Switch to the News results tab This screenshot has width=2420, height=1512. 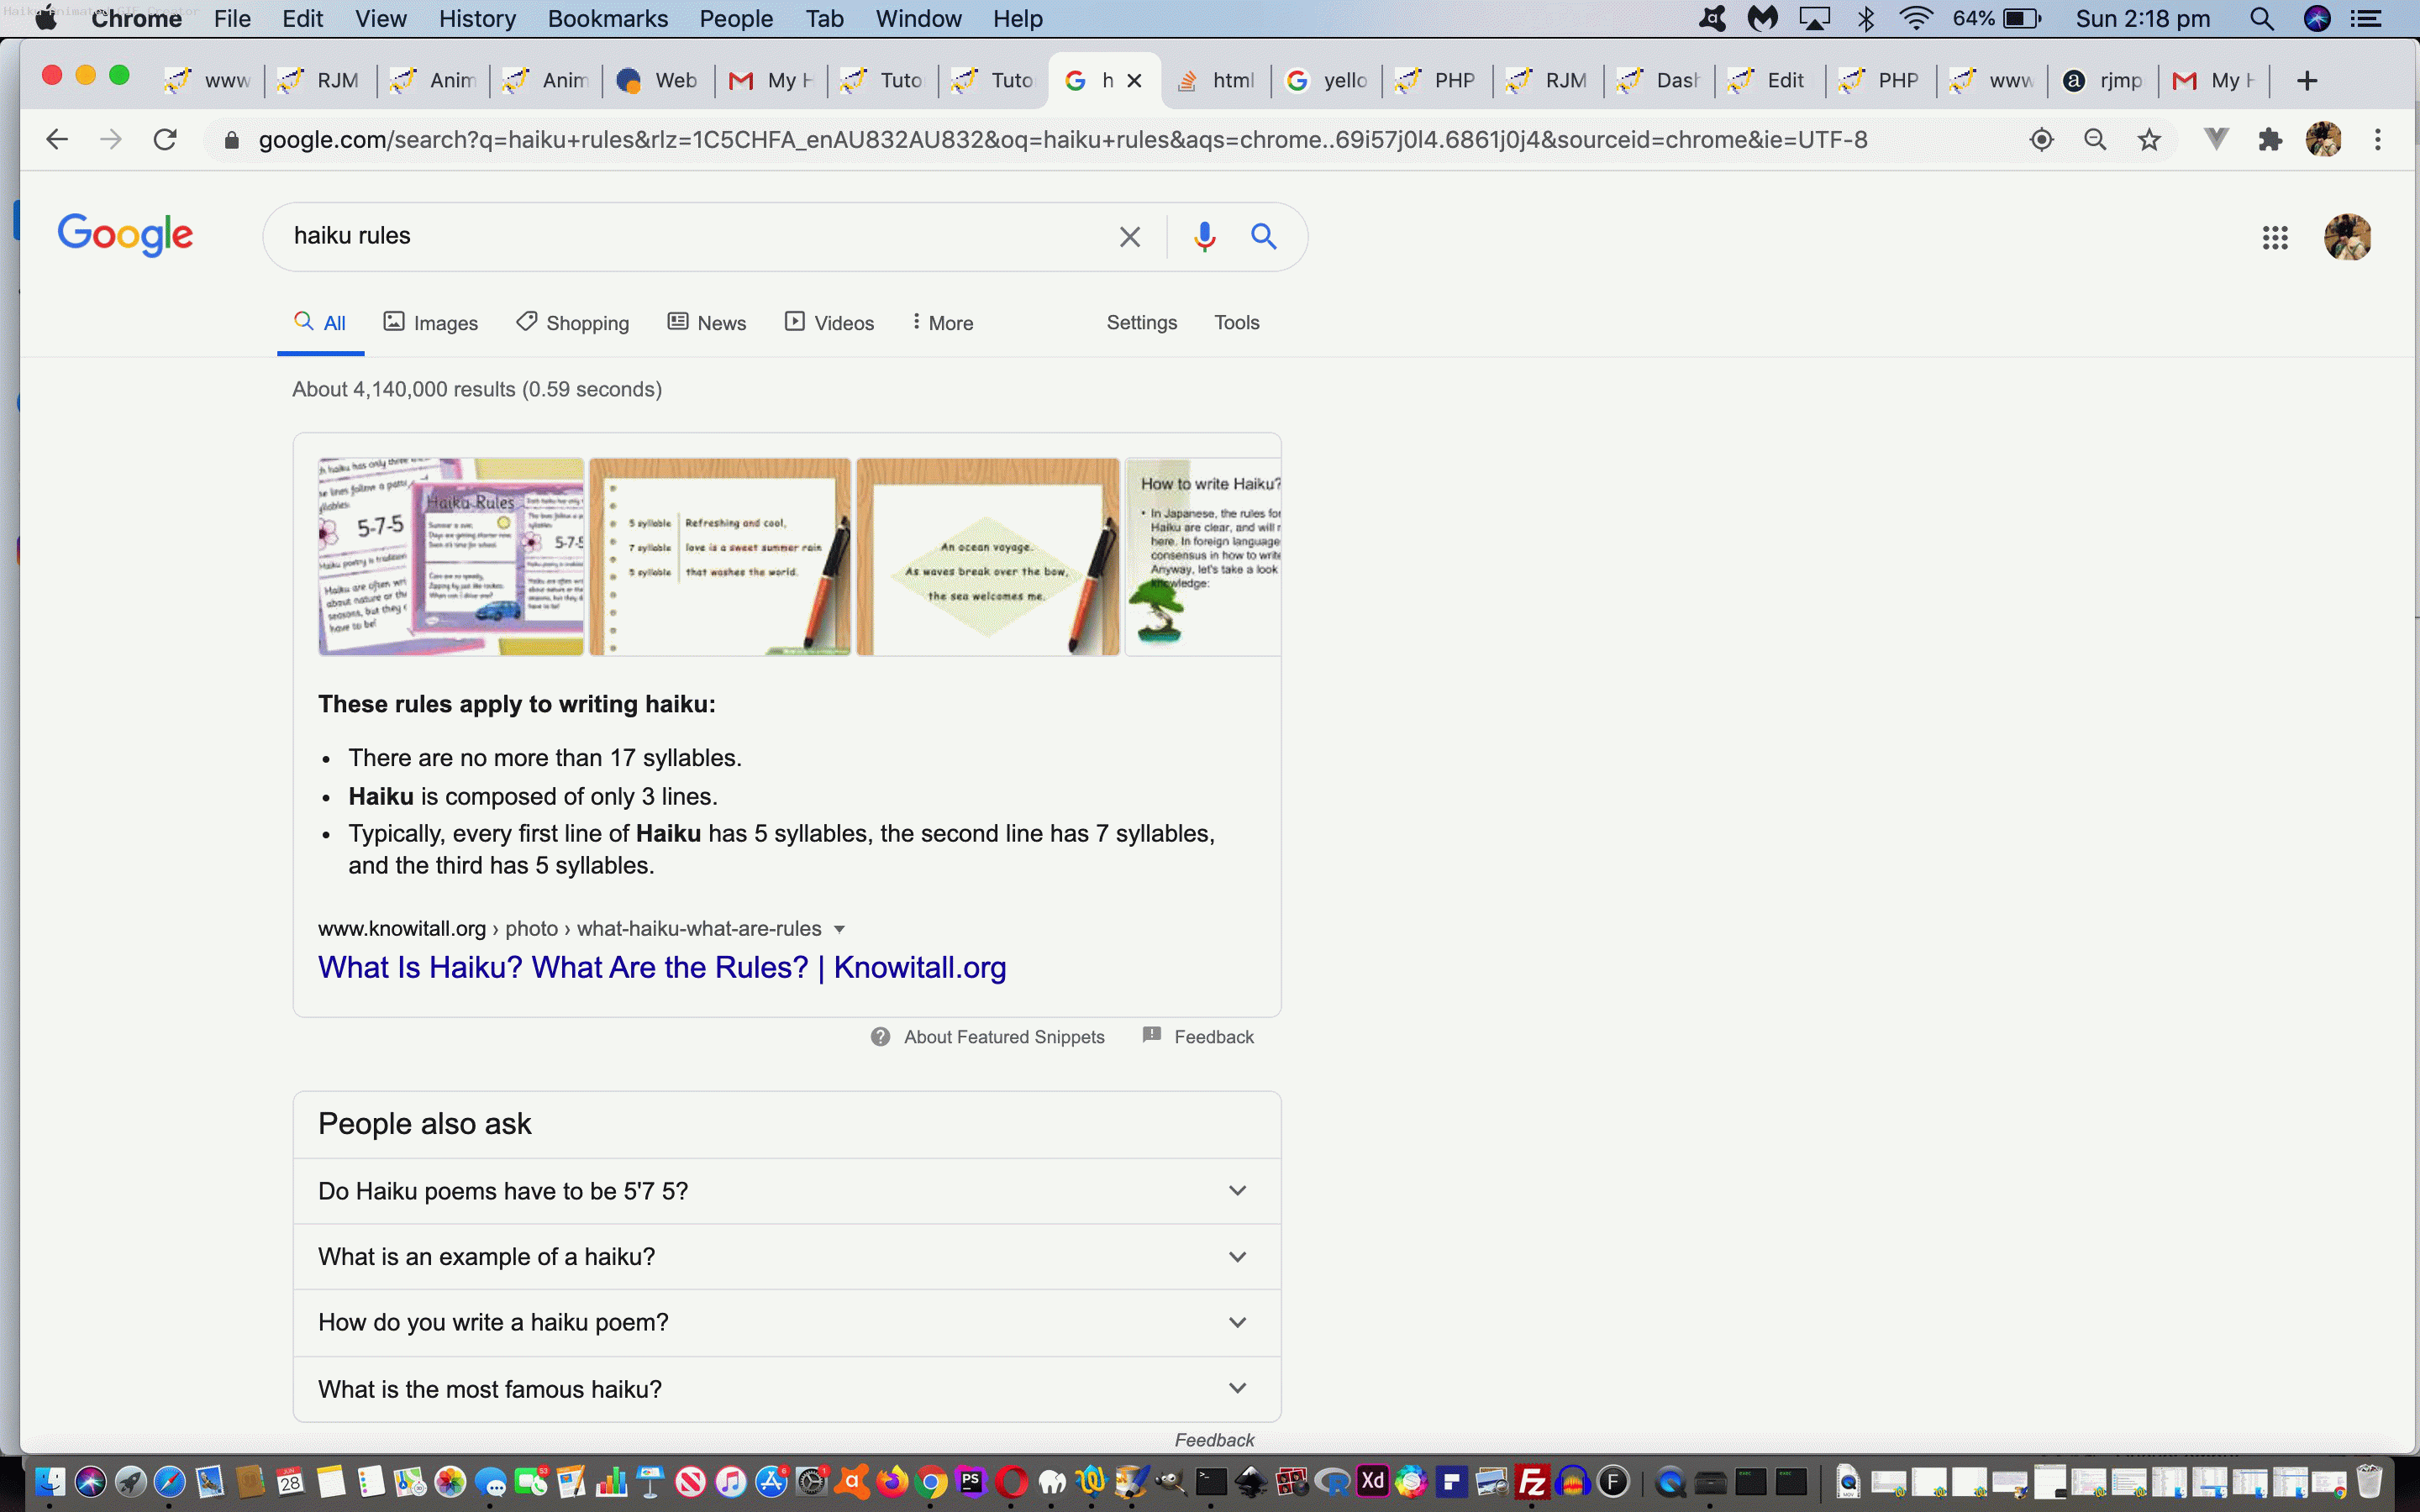[707, 323]
